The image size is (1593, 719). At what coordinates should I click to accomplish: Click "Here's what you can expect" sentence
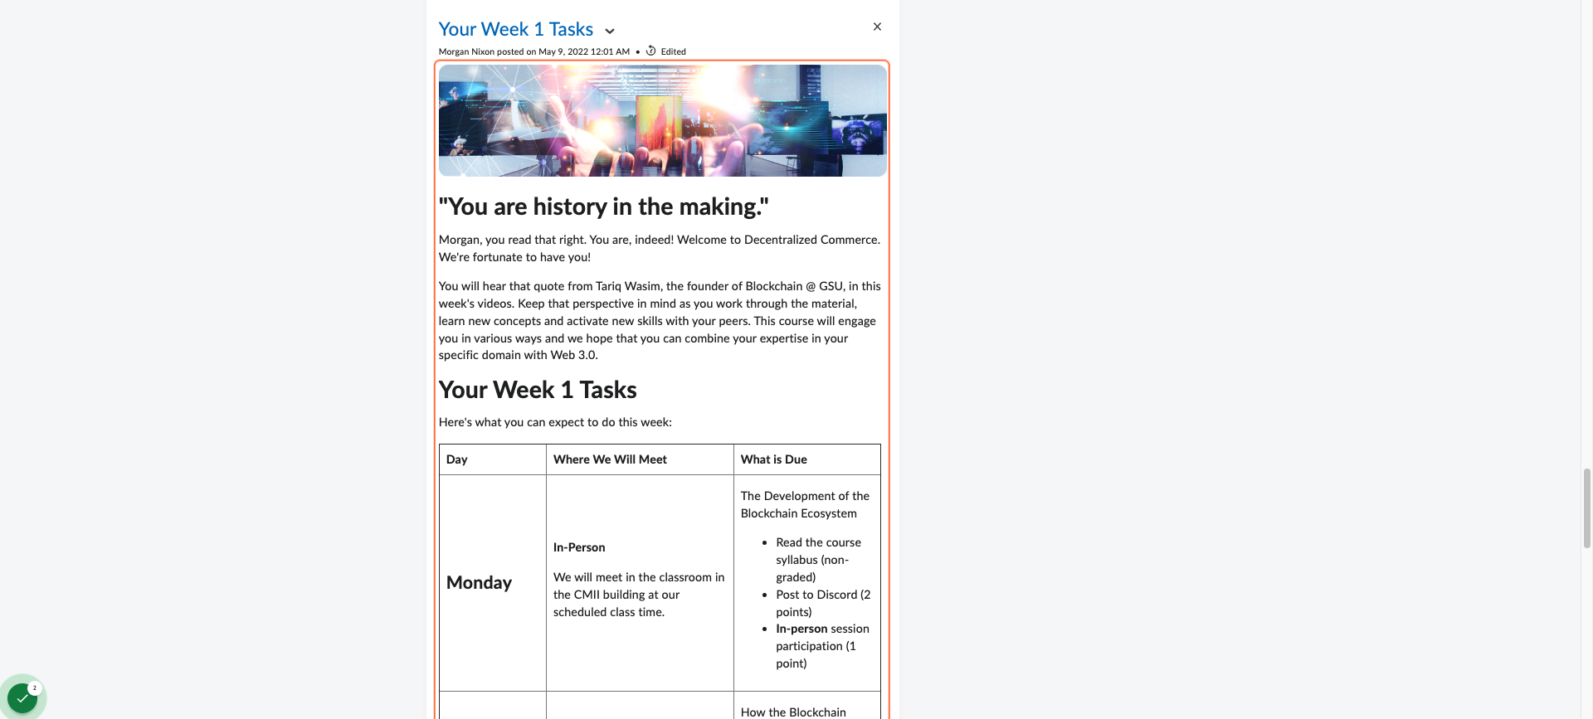click(x=555, y=422)
